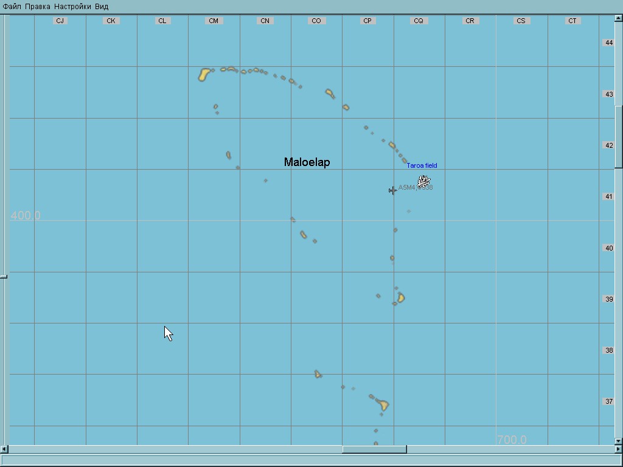Click row label 39
Viewport: 623px width, 467px height.
pos(609,299)
